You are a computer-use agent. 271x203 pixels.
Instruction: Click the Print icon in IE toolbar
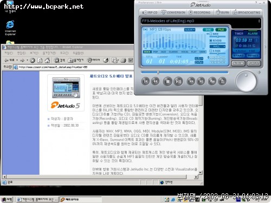pos(123,60)
